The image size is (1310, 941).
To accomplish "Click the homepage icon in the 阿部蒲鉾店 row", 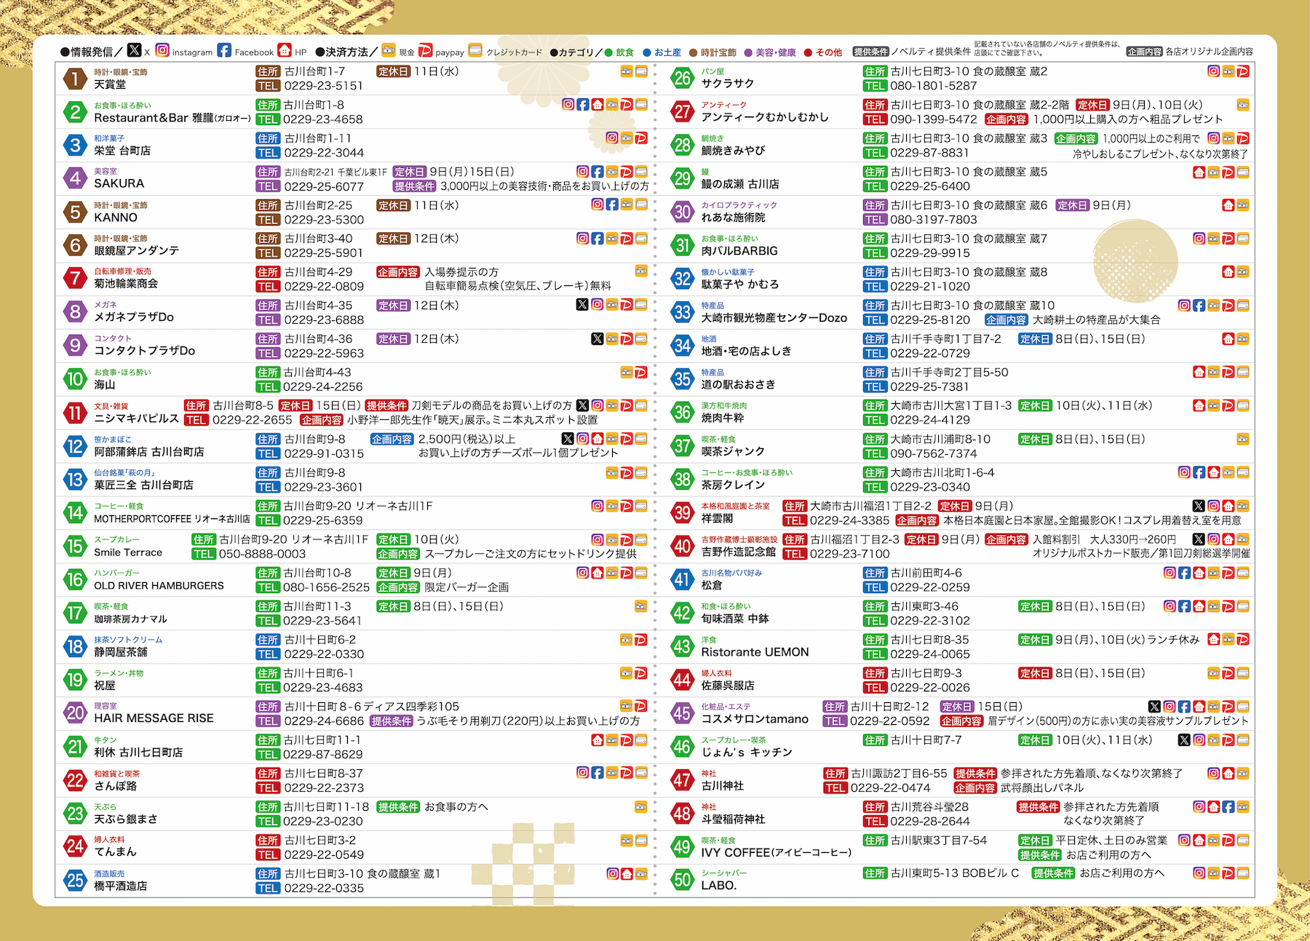I will click(x=598, y=438).
